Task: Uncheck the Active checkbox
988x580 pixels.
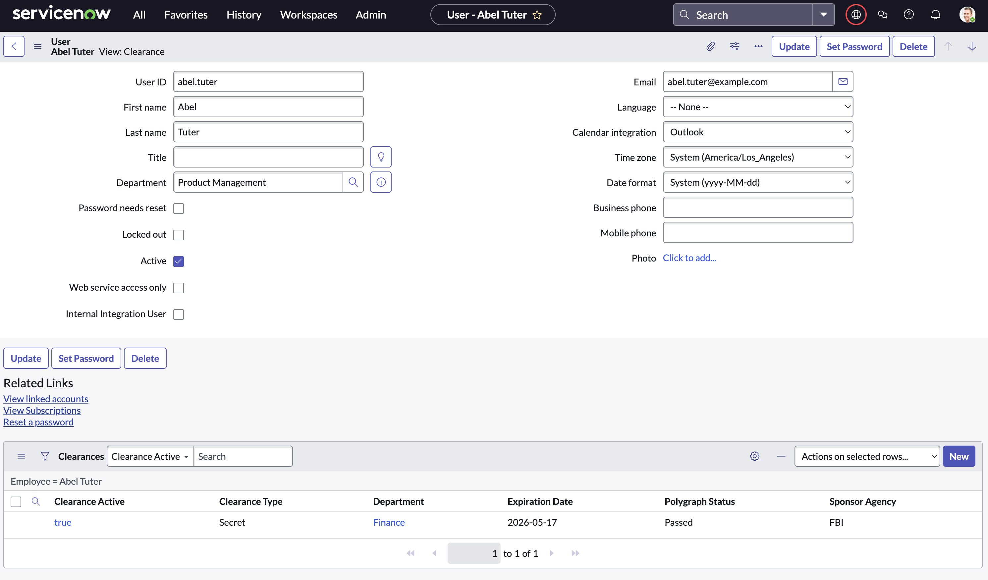Action: tap(178, 261)
